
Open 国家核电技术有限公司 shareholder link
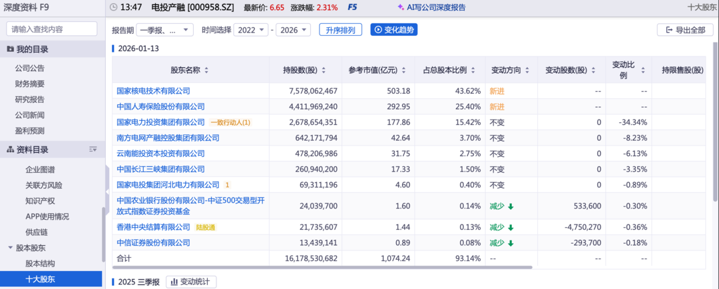pyautogui.click(x=153, y=91)
